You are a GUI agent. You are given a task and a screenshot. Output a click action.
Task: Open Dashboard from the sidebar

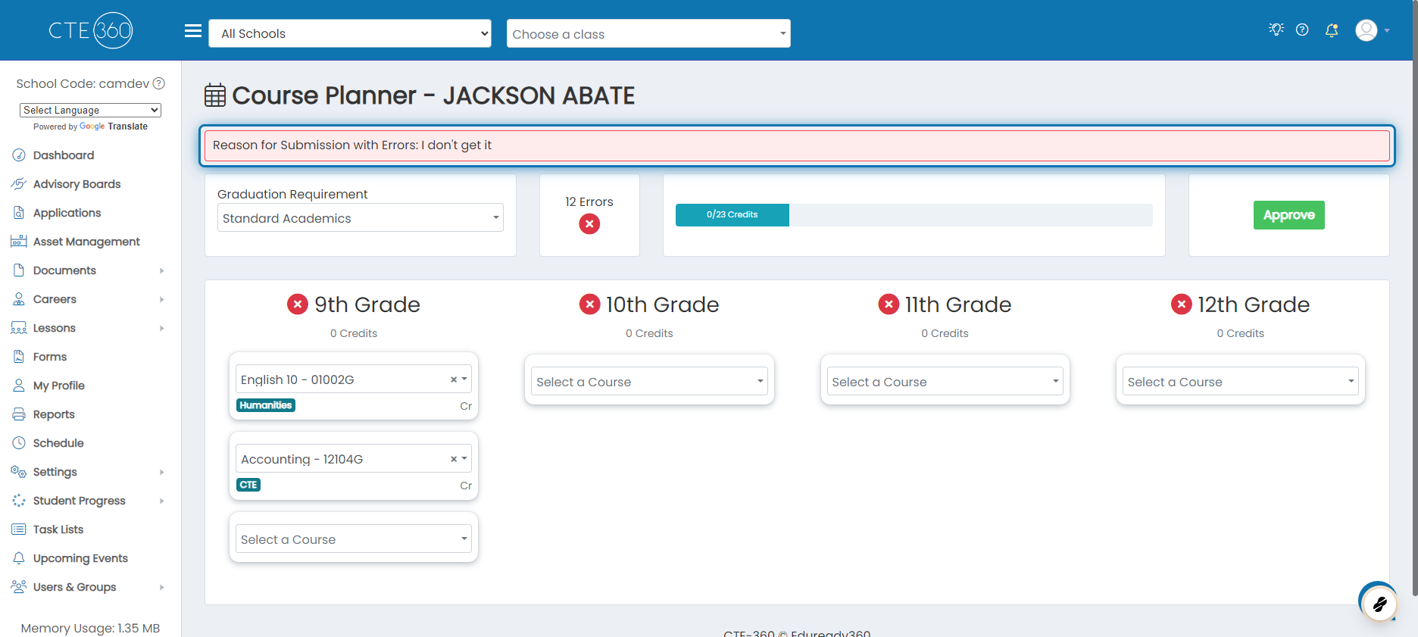64,155
